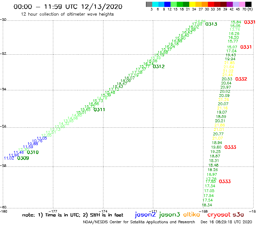Screen dimensions: 256x225
Task: Click the red 0333 stamp beside 19.60
Action: point(230,147)
